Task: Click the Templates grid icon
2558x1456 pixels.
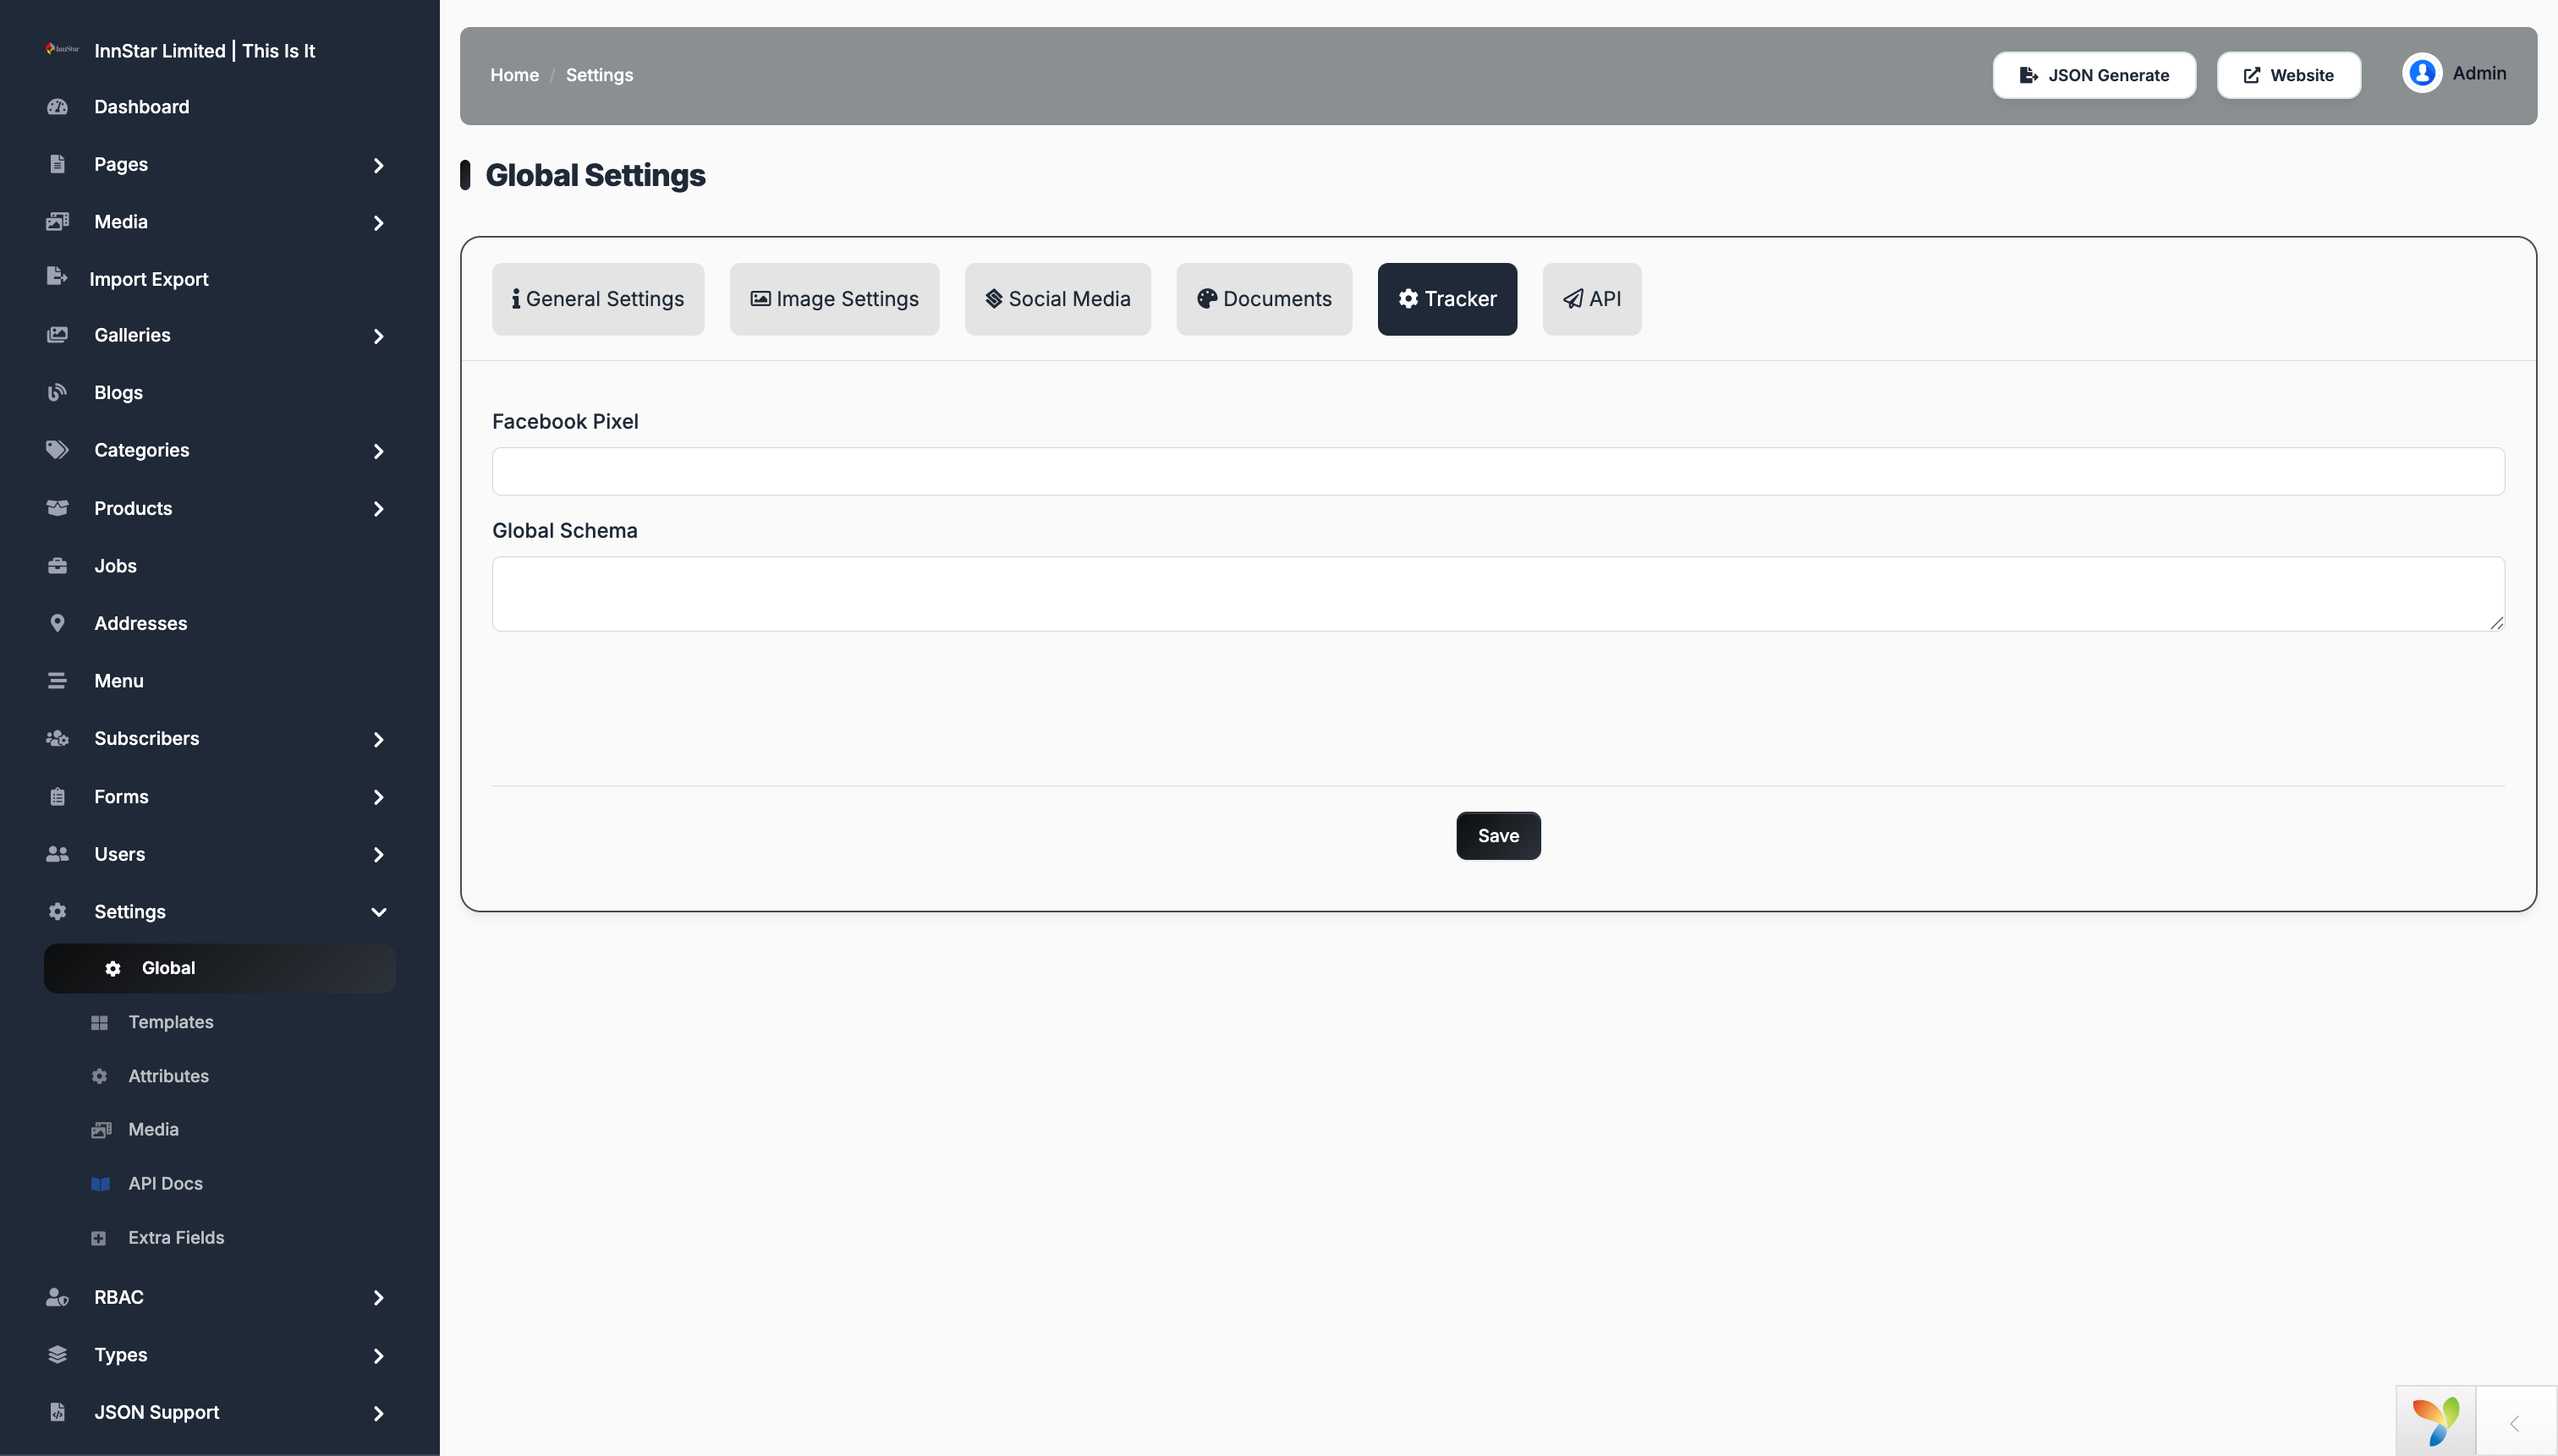Action: click(99, 1022)
